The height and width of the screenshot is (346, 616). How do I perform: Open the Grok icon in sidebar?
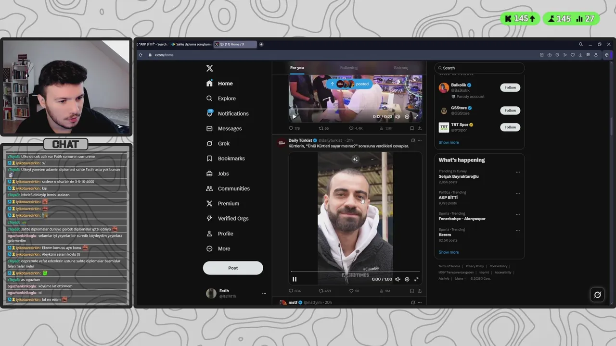pyautogui.click(x=209, y=143)
